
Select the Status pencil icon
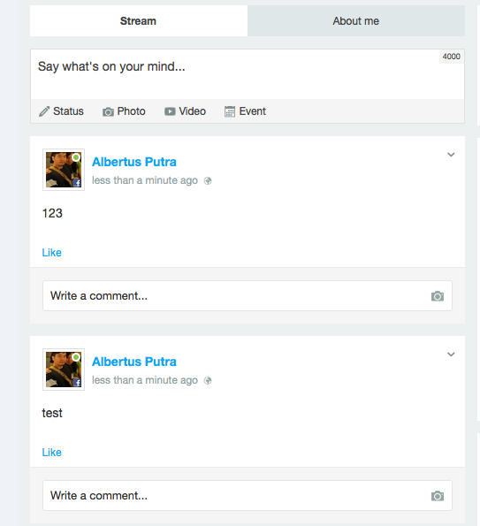[44, 111]
